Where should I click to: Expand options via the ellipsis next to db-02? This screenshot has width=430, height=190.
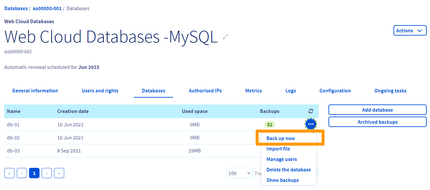pos(311,137)
